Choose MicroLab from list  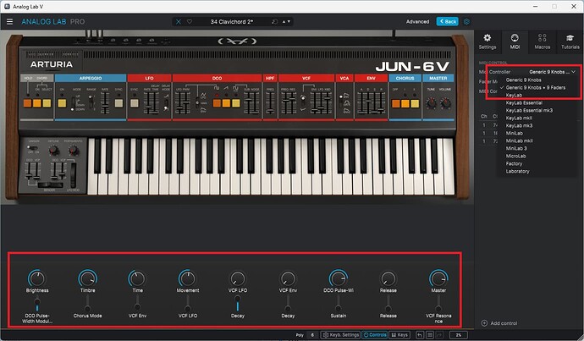click(515, 156)
